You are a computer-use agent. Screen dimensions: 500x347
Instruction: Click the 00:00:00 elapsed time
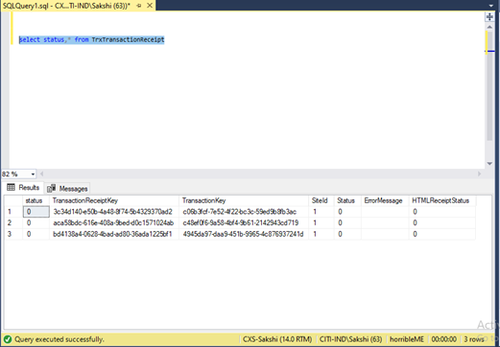pyautogui.click(x=444, y=339)
